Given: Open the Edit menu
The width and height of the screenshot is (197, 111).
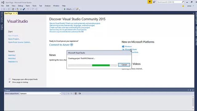Looking at the screenshot, I should [x=8, y=6].
